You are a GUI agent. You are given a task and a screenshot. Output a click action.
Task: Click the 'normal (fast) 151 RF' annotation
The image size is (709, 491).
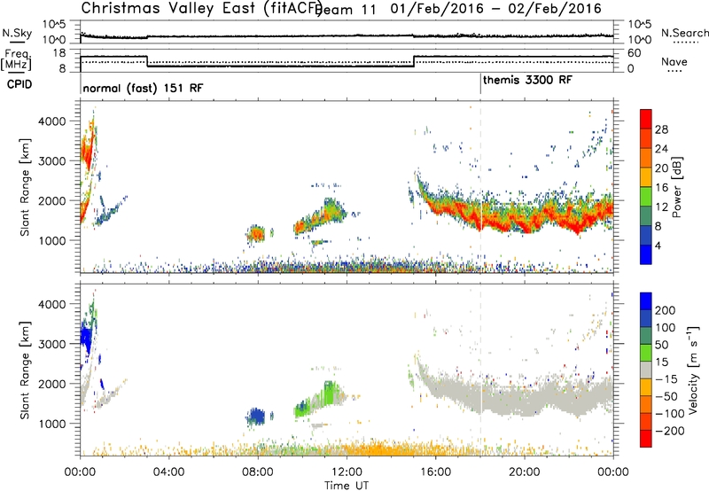(x=143, y=88)
